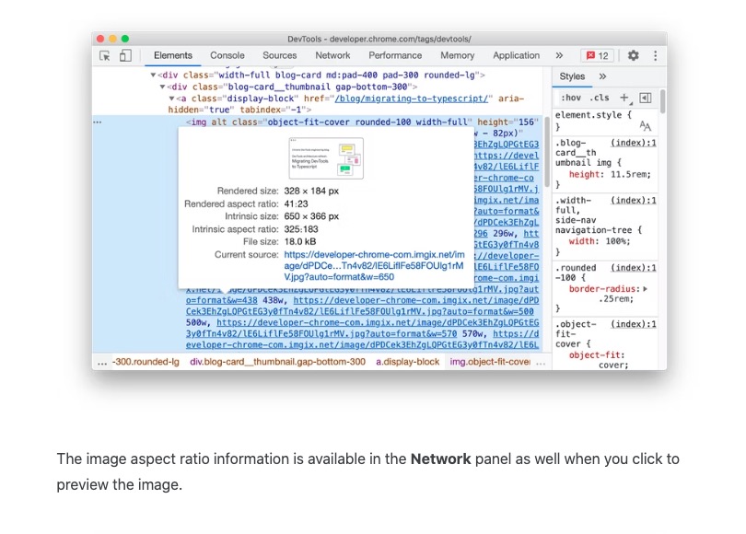The width and height of the screenshot is (746, 534).
Task: Click the Rendered aspect ratio 41:23 value
Action: click(296, 204)
